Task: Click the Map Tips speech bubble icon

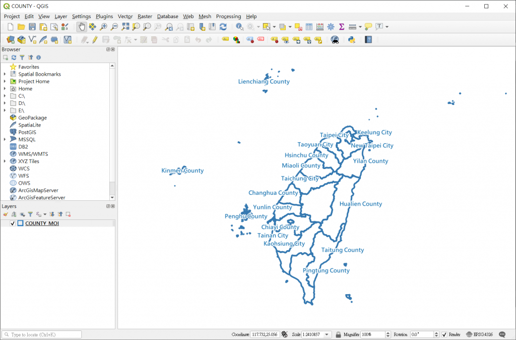Action: click(x=368, y=27)
